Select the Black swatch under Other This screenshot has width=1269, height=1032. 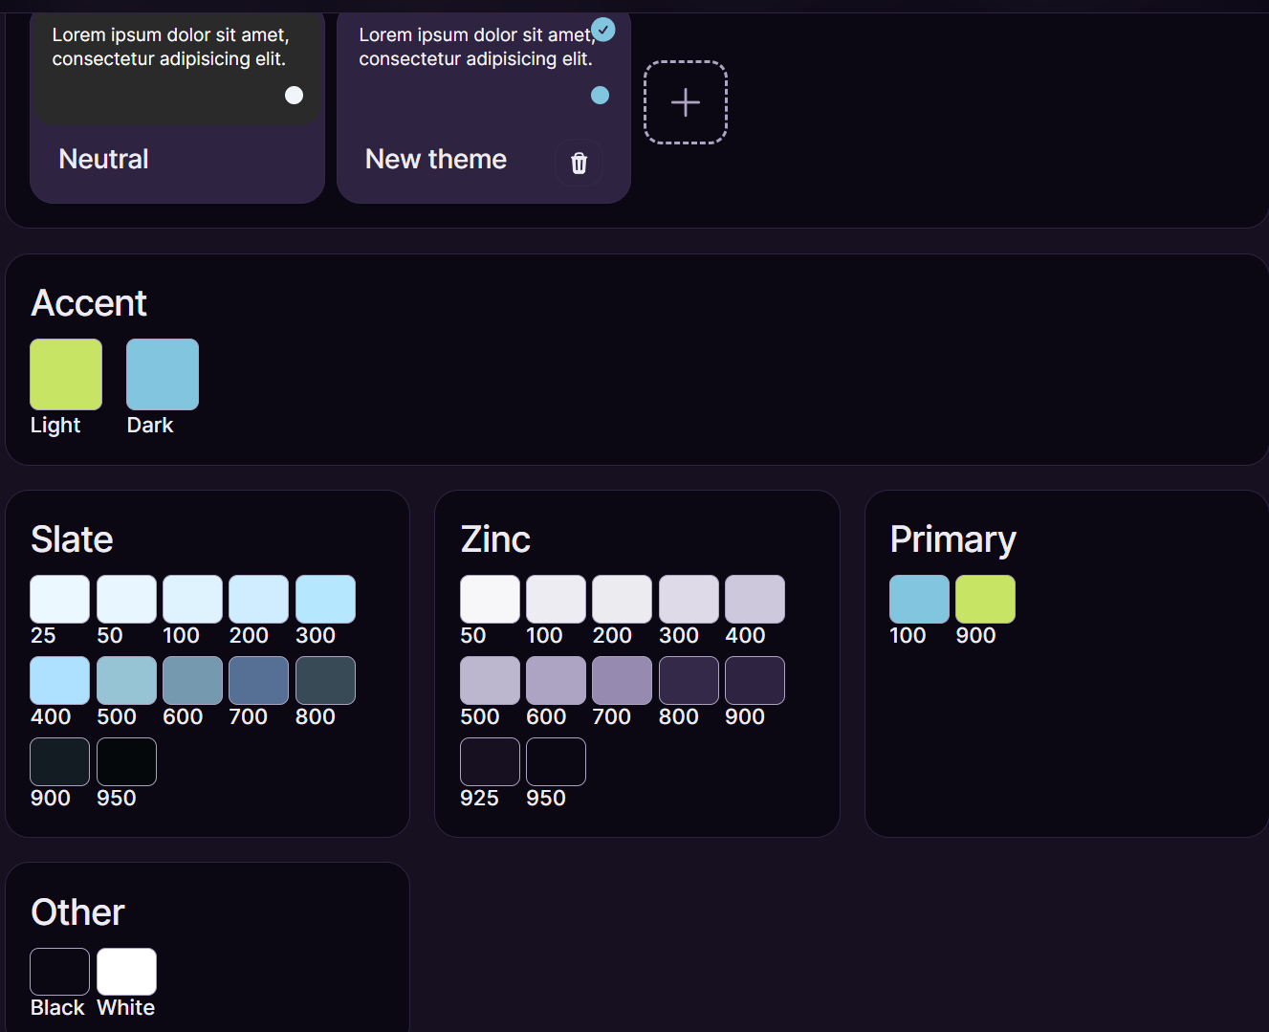pos(59,972)
